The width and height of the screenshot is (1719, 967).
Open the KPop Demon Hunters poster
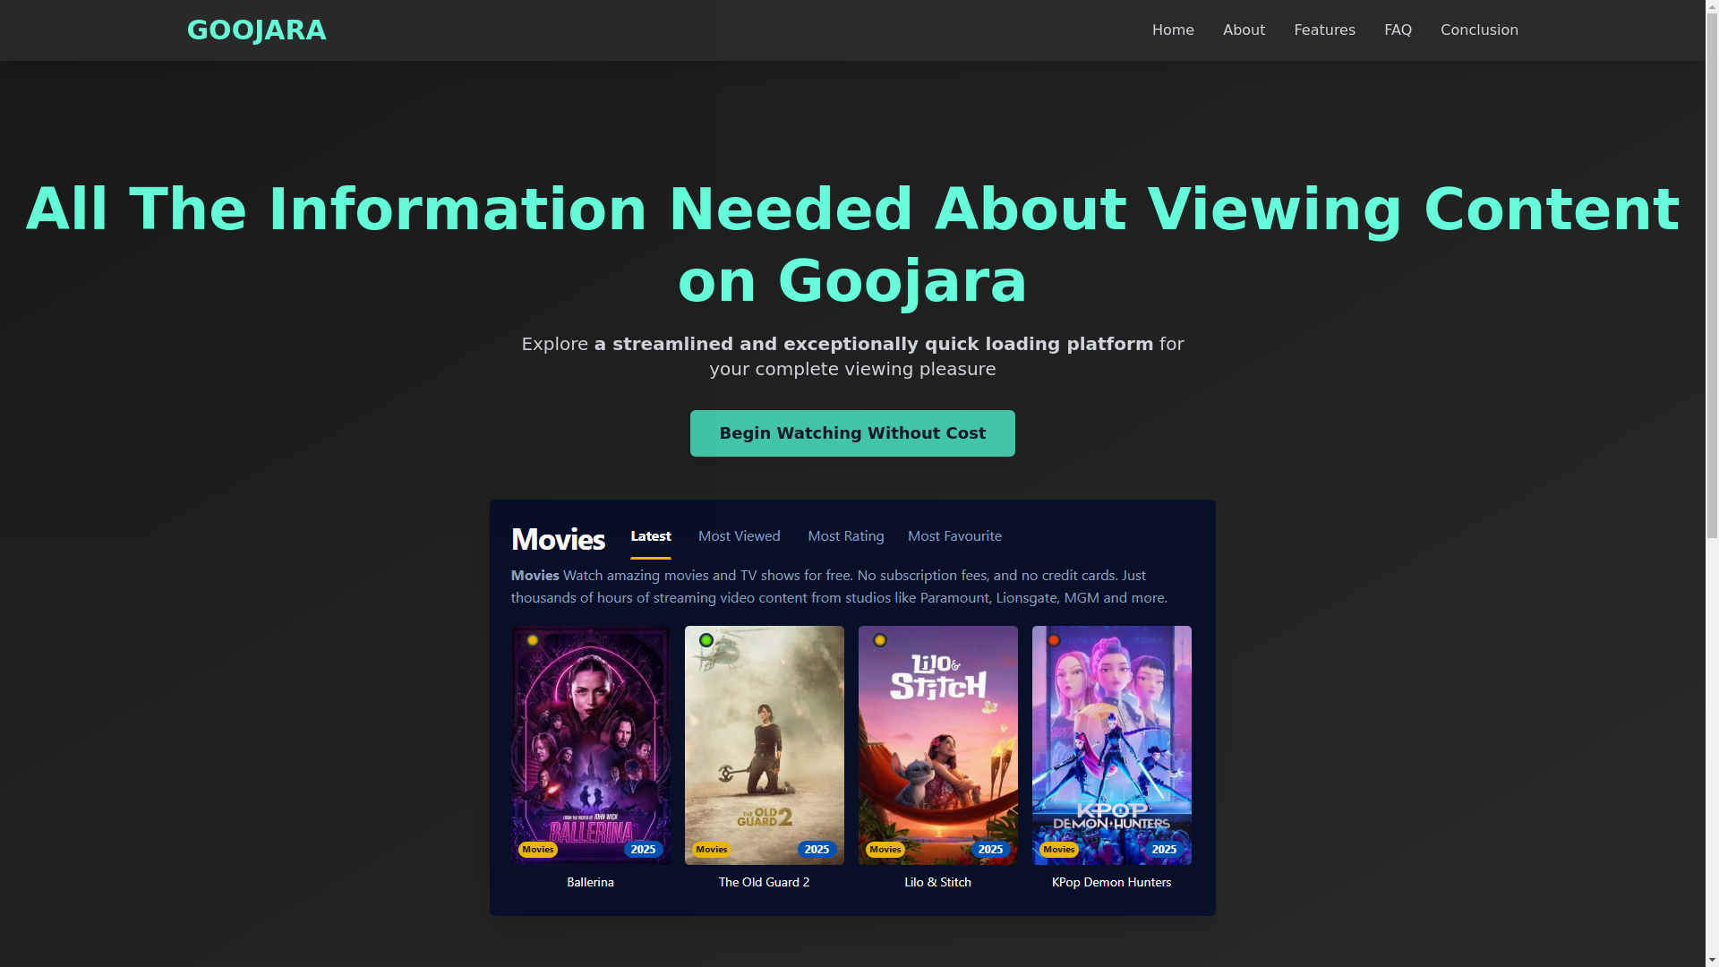click(1112, 745)
